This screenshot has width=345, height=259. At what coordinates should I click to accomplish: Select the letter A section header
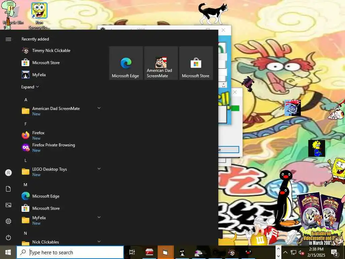tap(26, 100)
